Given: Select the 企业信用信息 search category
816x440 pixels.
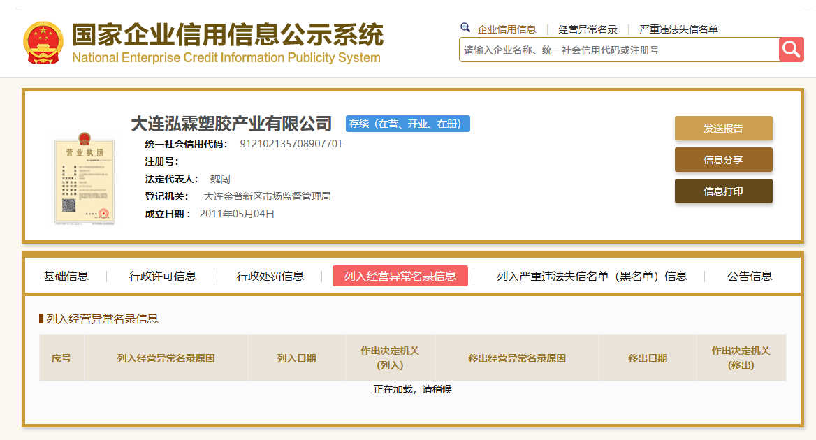Looking at the screenshot, I should pyautogui.click(x=507, y=29).
